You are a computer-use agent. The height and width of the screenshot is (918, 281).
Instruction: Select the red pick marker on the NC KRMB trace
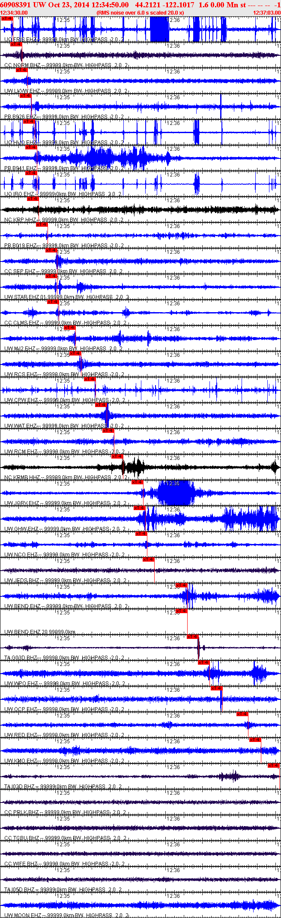(x=117, y=456)
